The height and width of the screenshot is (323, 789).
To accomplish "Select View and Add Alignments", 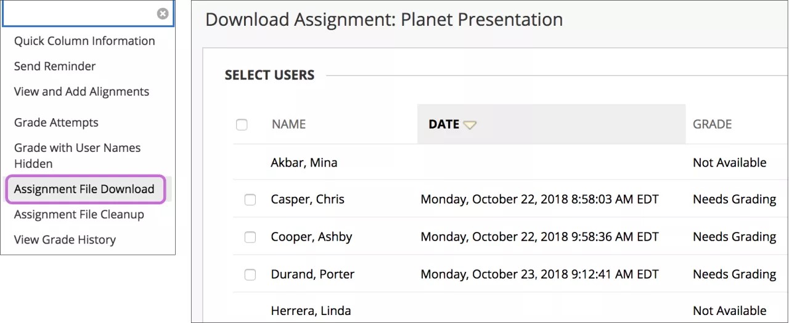I will coord(81,92).
